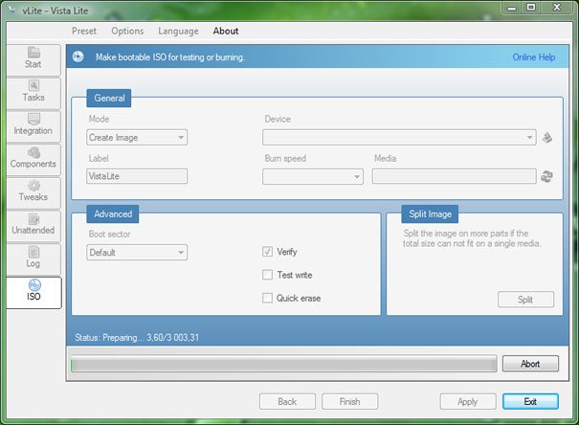Go to the Tweaks sidebar tab
579x425 pixels.
[x=33, y=192]
